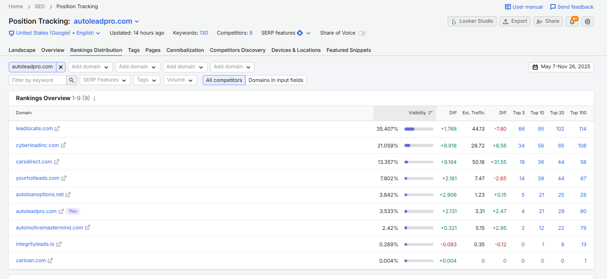Click the Est. Traffic column header

tap(474, 113)
